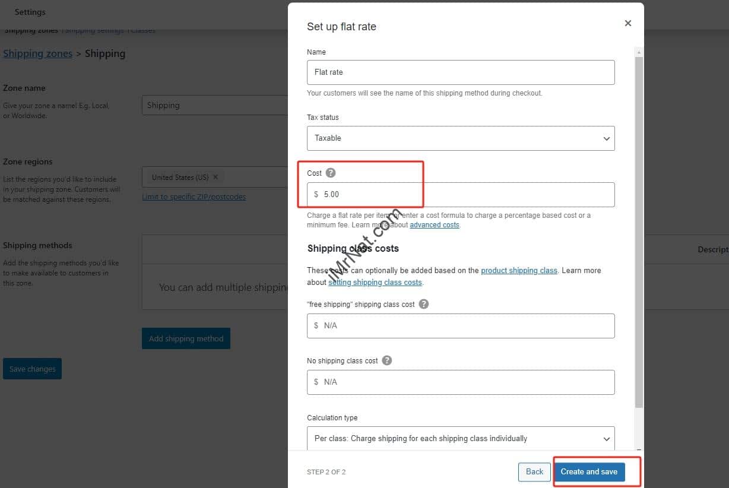Image resolution: width=729 pixels, height=488 pixels.
Task: Click Save changes button
Action: point(32,369)
